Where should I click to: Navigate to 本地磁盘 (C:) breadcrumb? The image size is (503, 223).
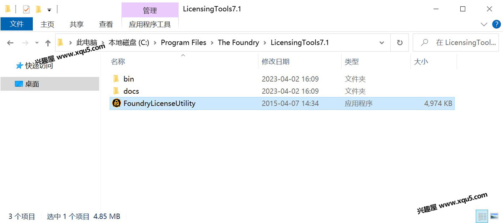(x=129, y=42)
